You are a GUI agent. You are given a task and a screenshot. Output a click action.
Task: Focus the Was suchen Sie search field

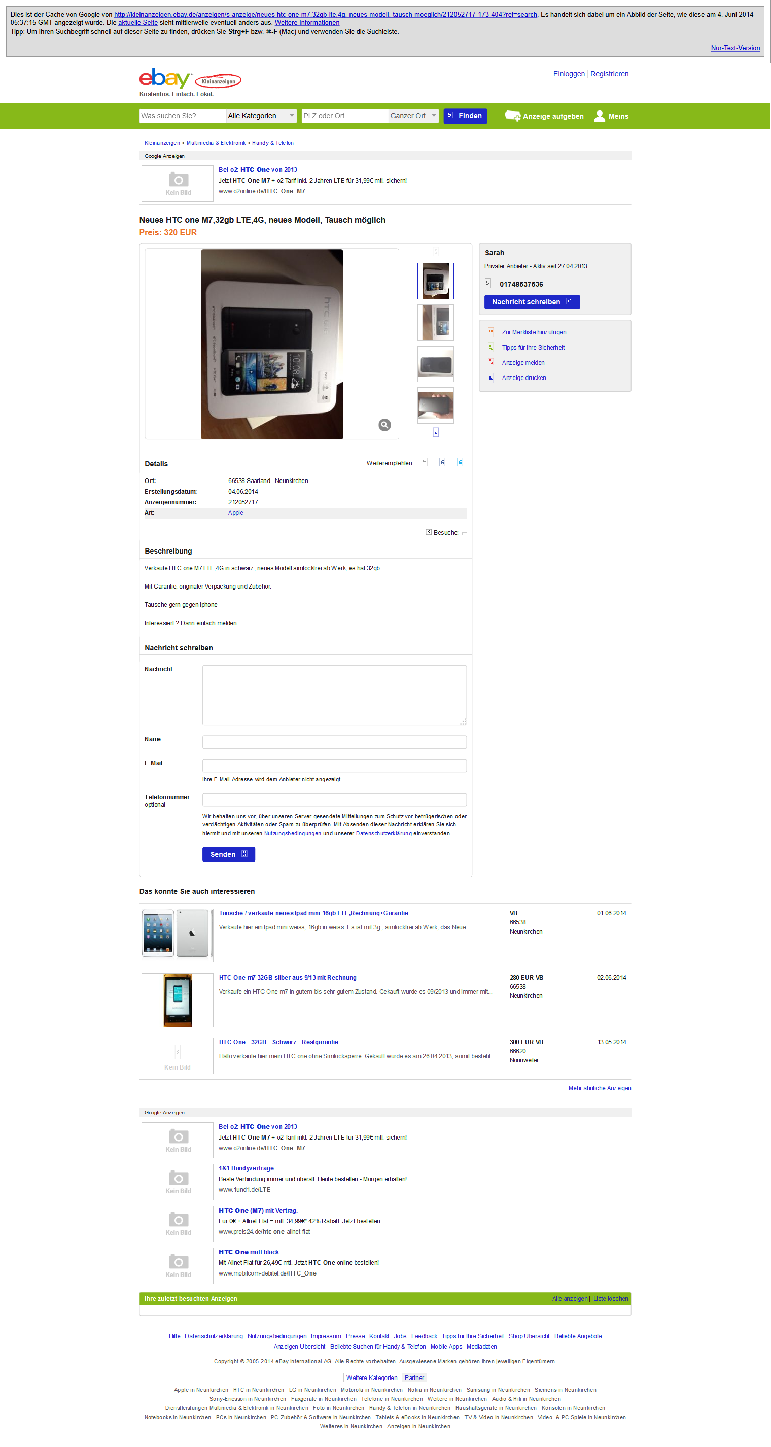tap(183, 116)
